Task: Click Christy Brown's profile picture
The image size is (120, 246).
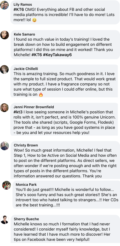Action: point(5,146)
